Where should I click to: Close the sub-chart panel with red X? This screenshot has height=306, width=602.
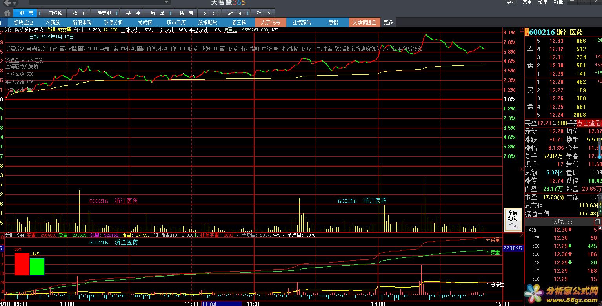[x=521, y=235]
